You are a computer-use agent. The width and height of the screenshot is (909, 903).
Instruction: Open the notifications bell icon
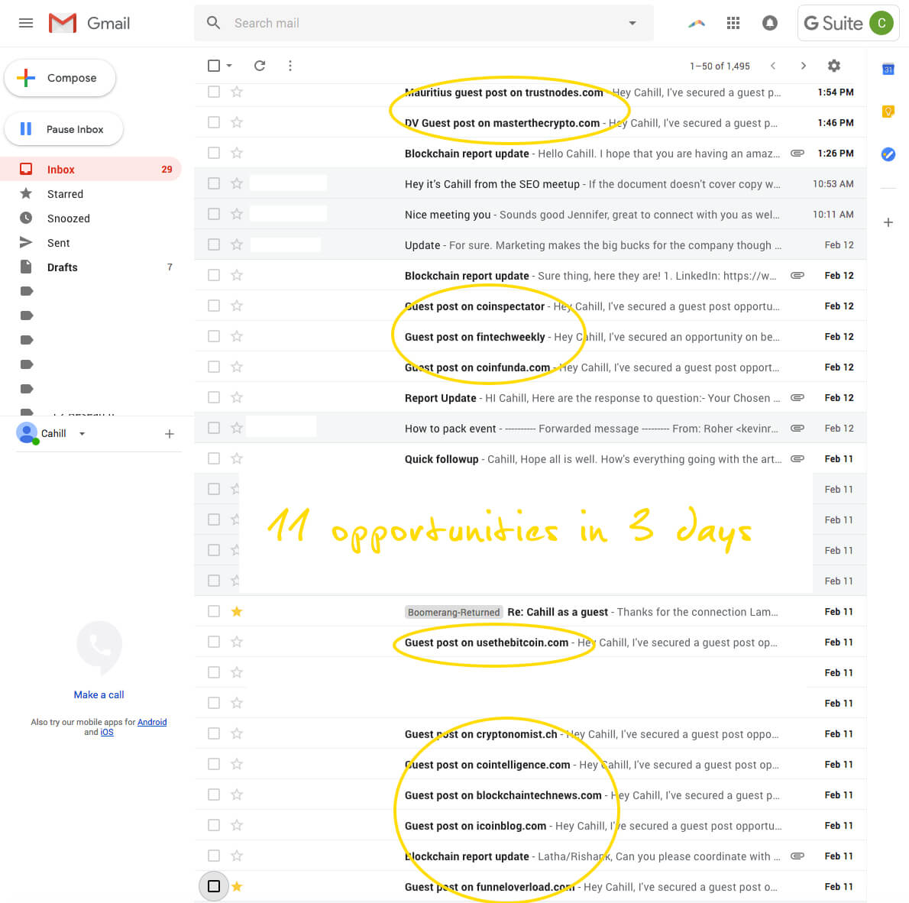(x=769, y=23)
